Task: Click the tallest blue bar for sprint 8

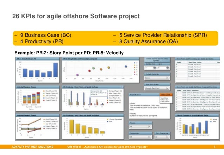Action: [x=55, y=70]
